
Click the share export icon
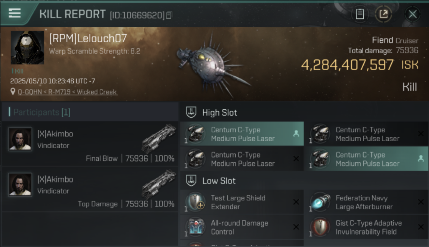(383, 14)
